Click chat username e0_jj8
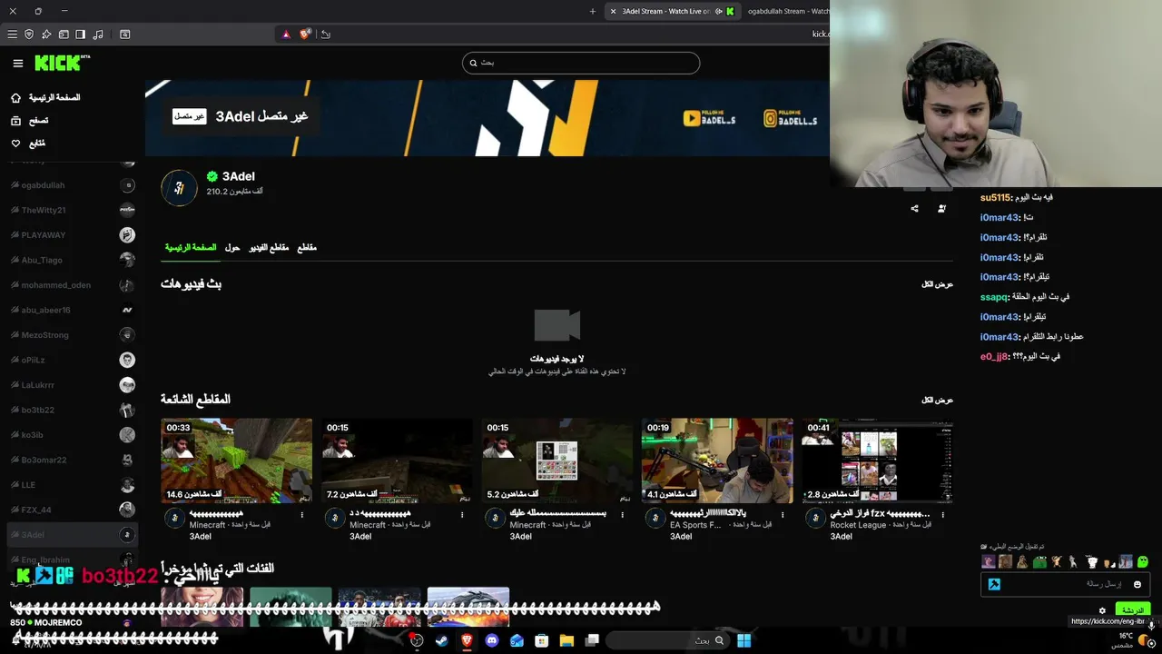 tap(994, 357)
